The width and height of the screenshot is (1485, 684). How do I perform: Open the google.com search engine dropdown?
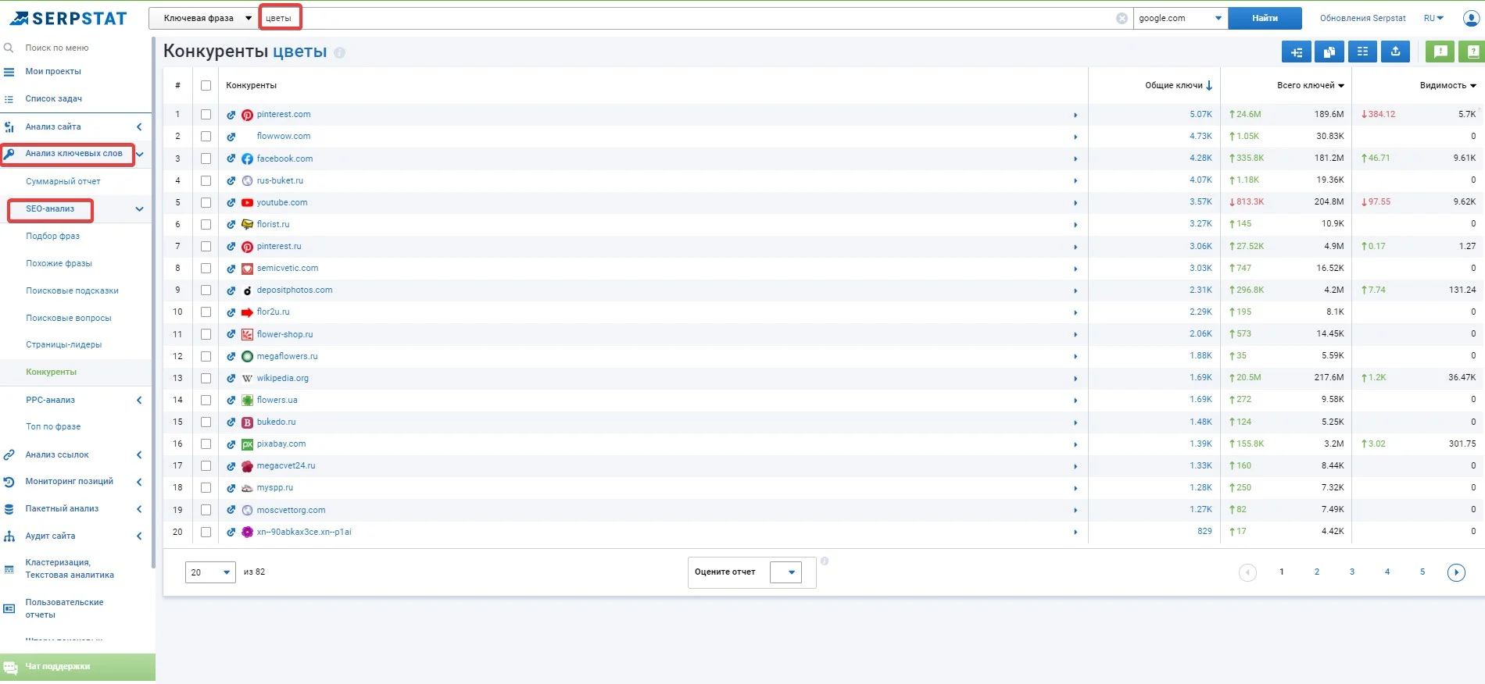[x=1180, y=18]
